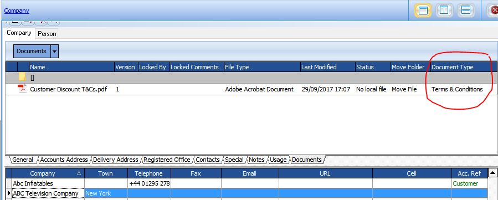Viewport: 498px width, 200px height.
Task: Sort by Last Modified column header
Action: point(327,67)
